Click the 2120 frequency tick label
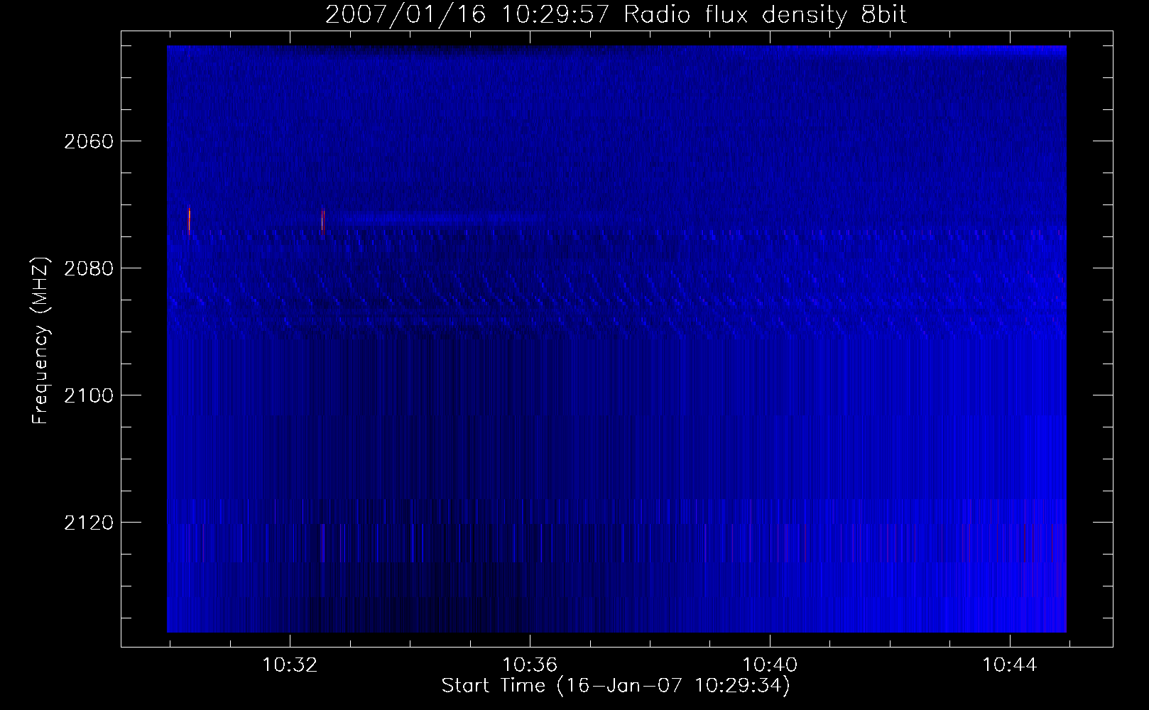Screen dimensions: 1149x710 point(88,523)
